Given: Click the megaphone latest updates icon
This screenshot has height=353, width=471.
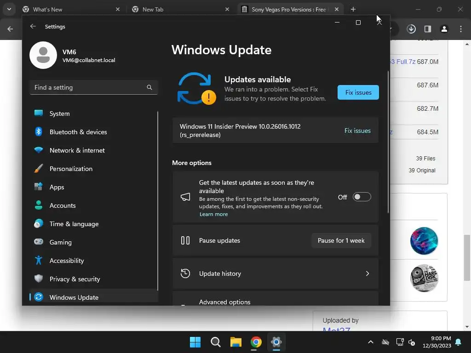Looking at the screenshot, I should (x=185, y=197).
